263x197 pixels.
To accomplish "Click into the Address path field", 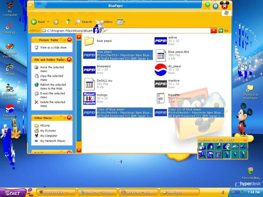I will [126, 31].
